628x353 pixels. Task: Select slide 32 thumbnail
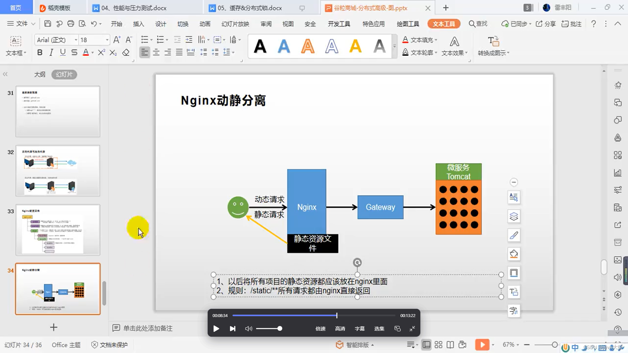click(x=58, y=171)
